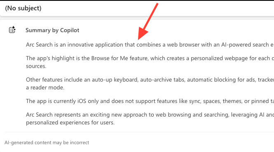Click "personalized experiences for users." line
The image size is (274, 152).
70,123
